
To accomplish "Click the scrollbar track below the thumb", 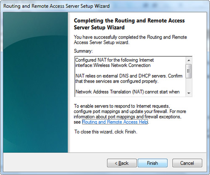I will [189, 84].
